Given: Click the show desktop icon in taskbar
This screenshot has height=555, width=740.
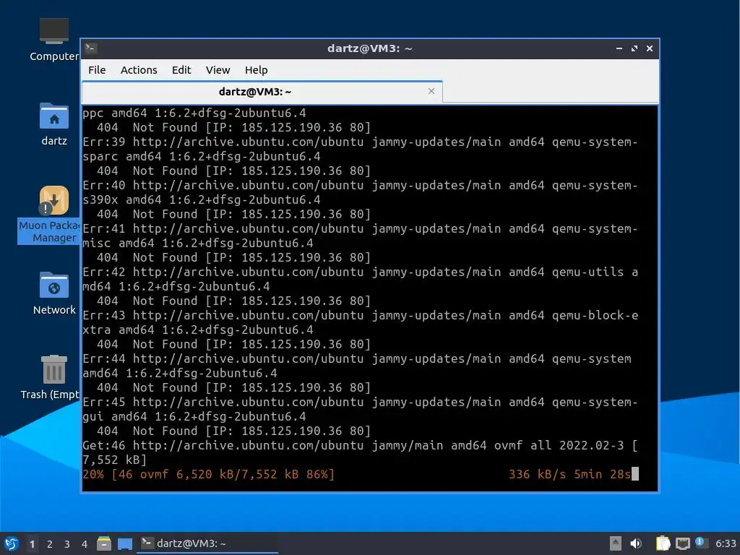Looking at the screenshot, I should pyautogui.click(x=125, y=543).
